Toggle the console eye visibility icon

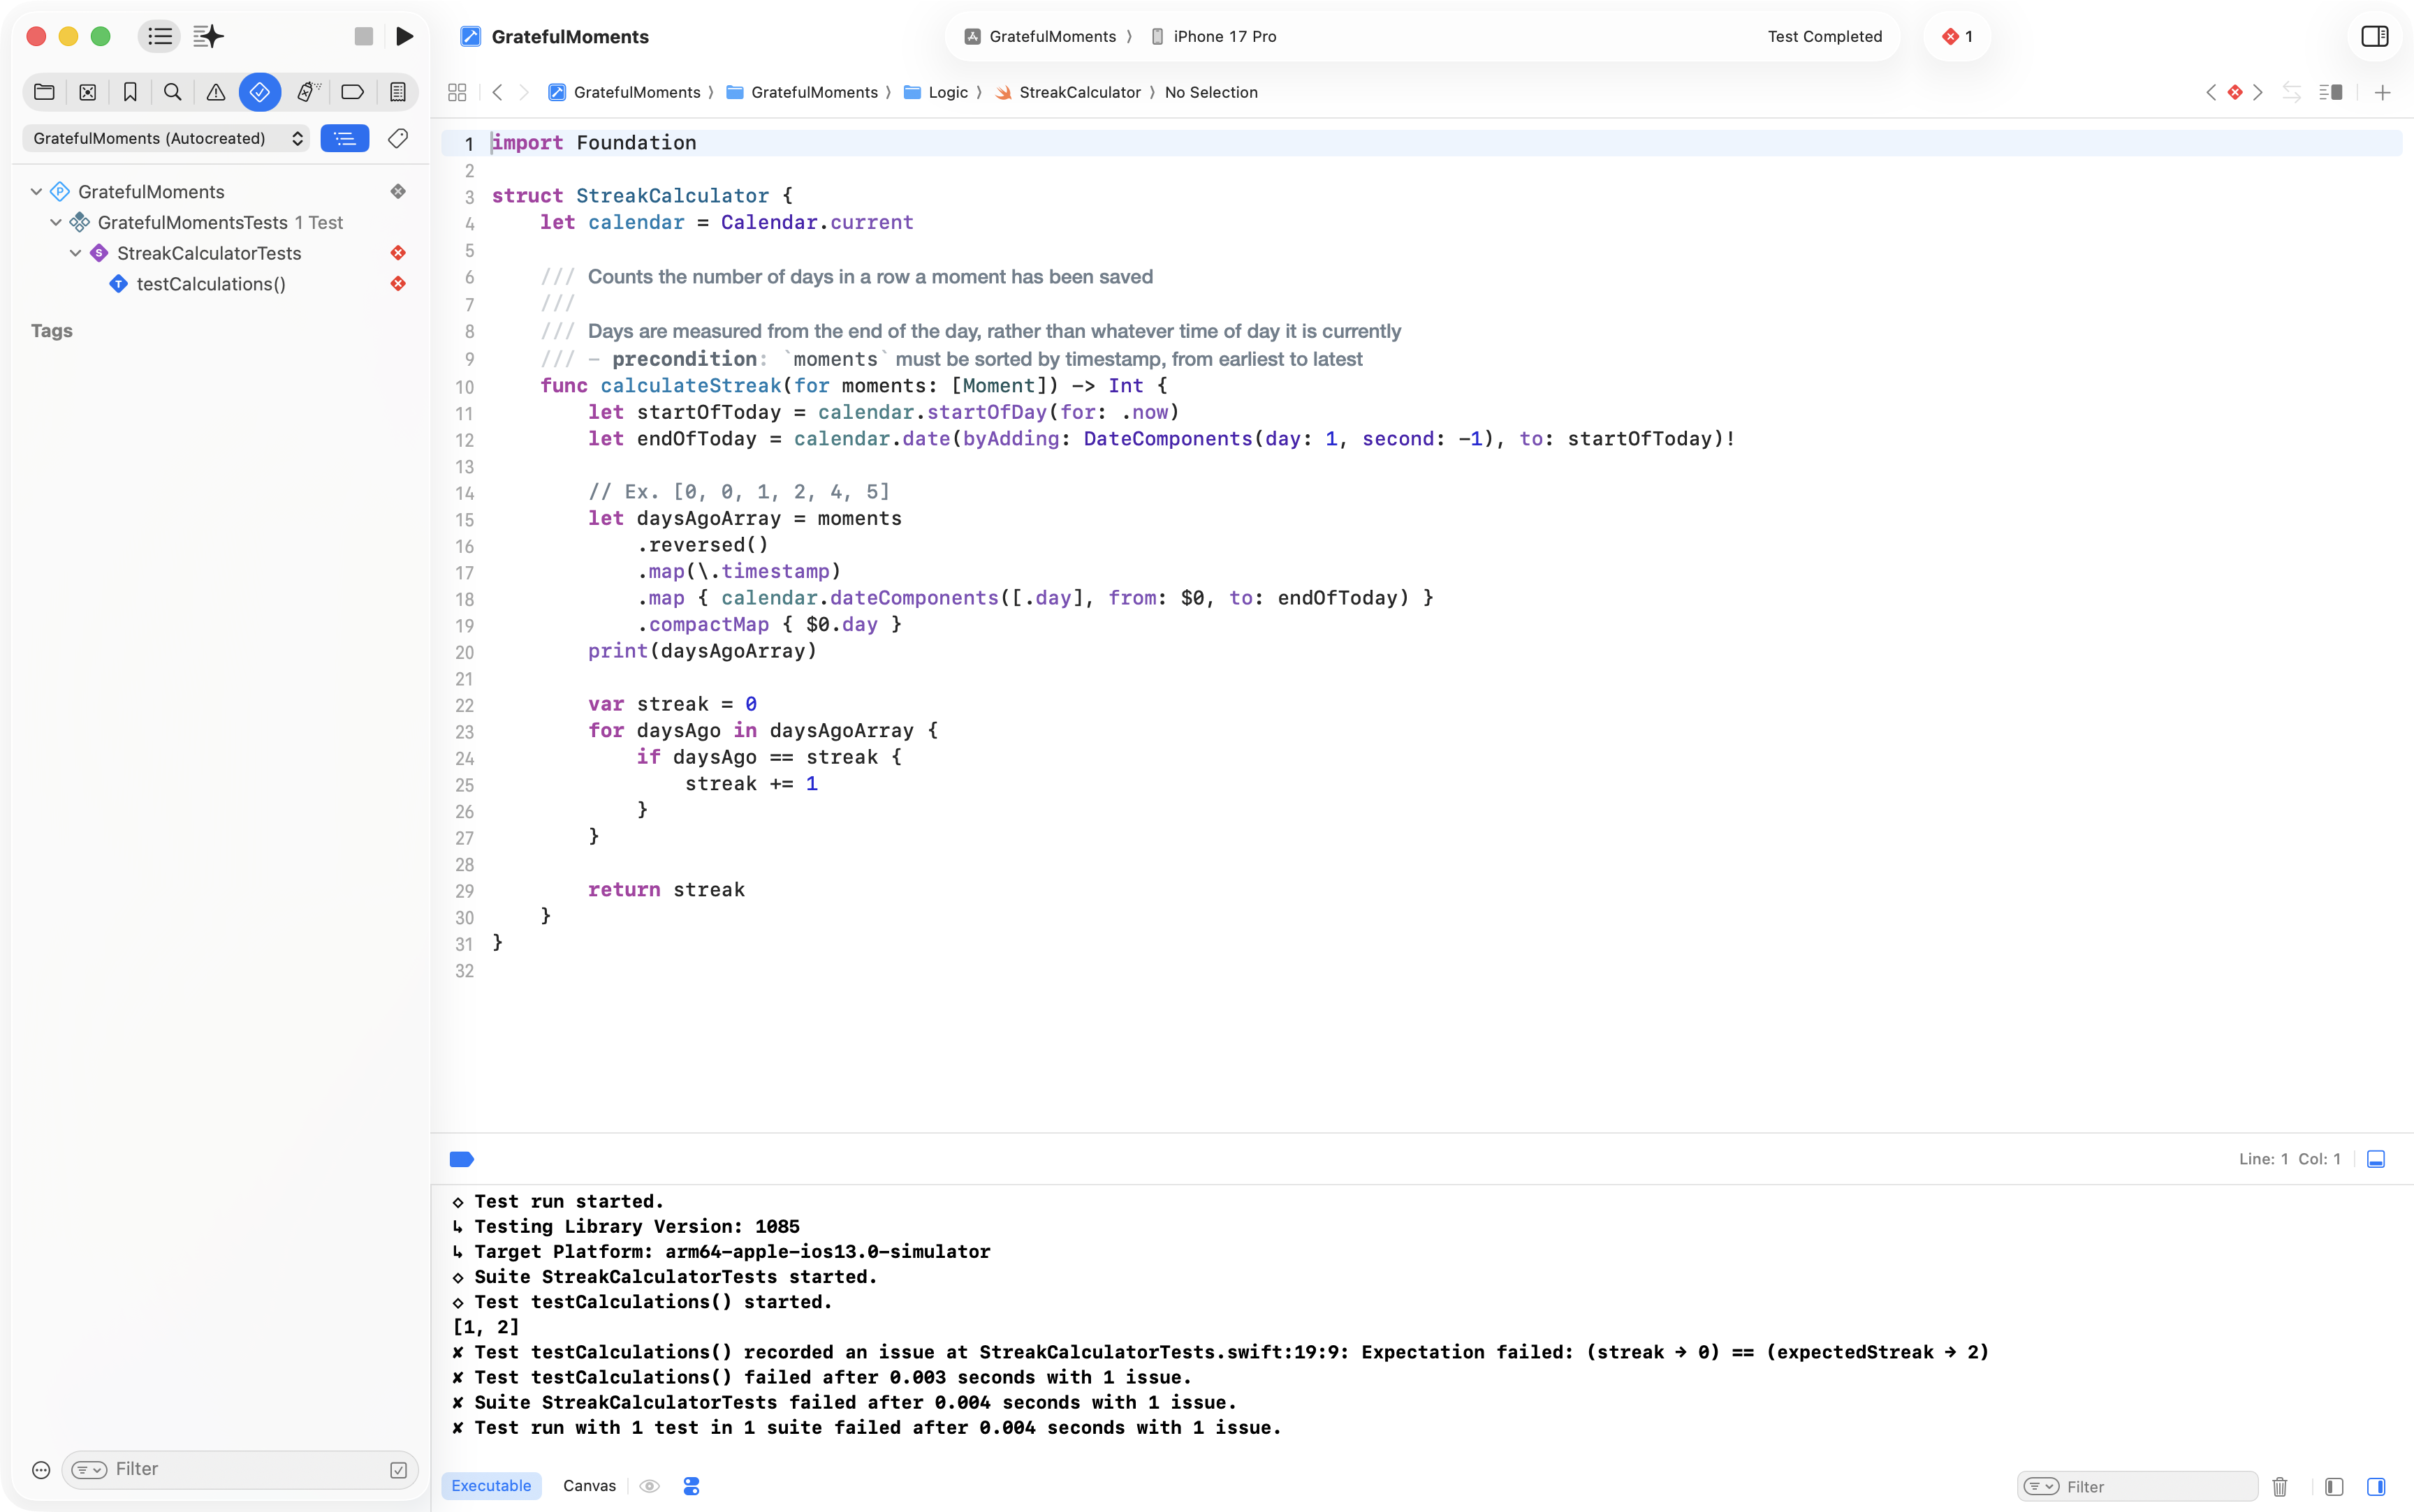tap(650, 1486)
